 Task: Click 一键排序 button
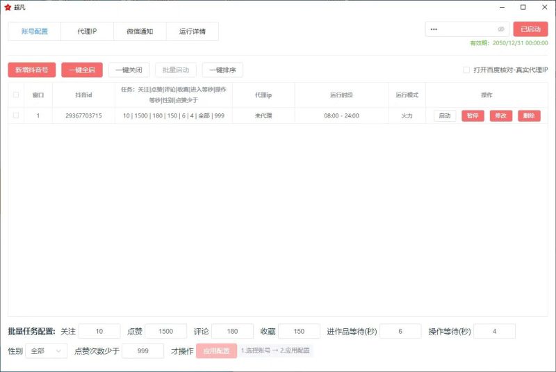pyautogui.click(x=222, y=70)
